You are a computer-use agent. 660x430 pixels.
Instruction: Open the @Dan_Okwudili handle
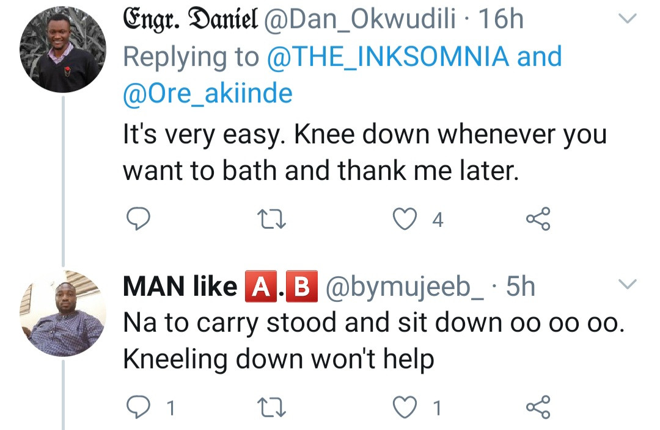[x=359, y=20]
